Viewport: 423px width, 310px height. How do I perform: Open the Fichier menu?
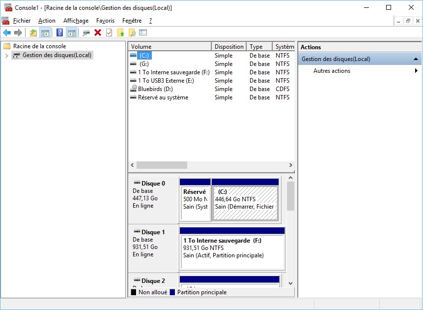click(22, 21)
